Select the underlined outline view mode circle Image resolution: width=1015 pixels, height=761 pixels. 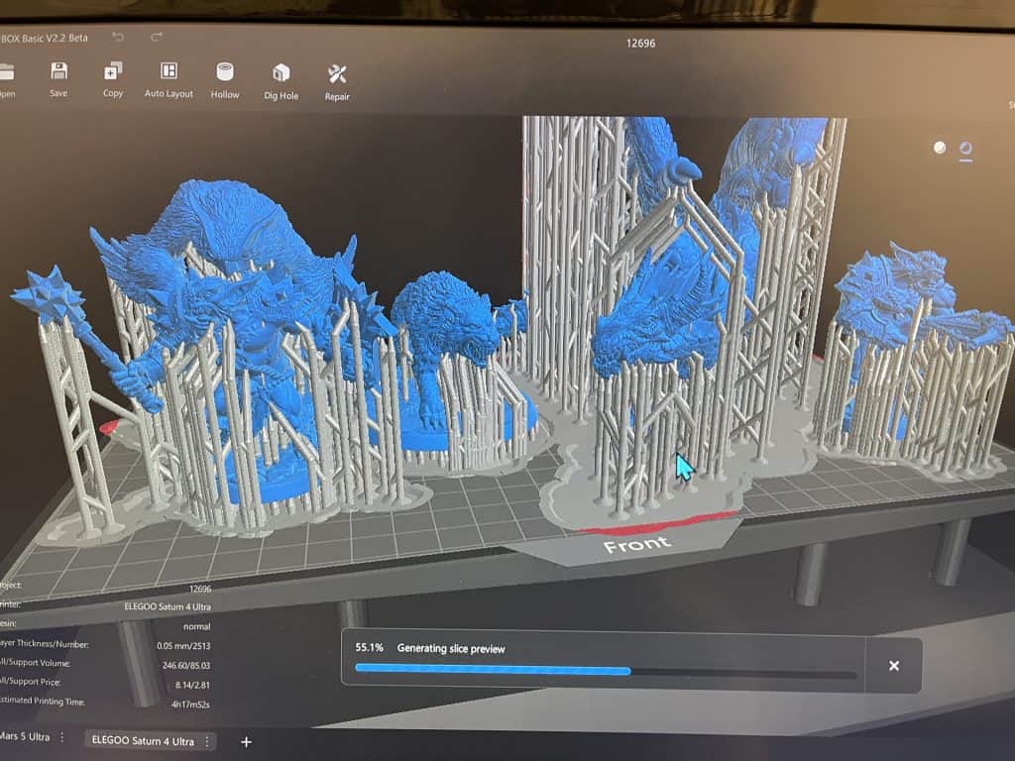pos(965,150)
